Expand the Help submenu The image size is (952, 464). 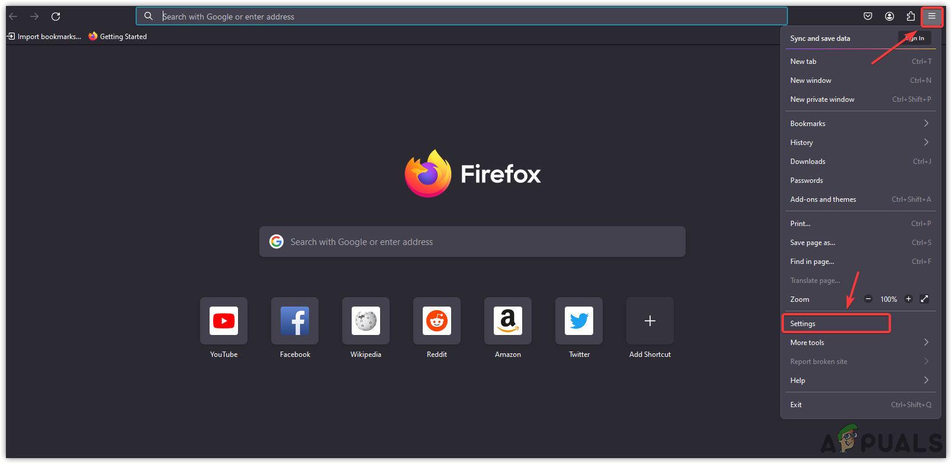click(x=861, y=381)
